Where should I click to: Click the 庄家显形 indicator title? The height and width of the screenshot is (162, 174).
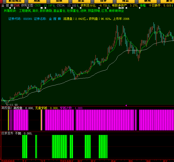[7, 133]
